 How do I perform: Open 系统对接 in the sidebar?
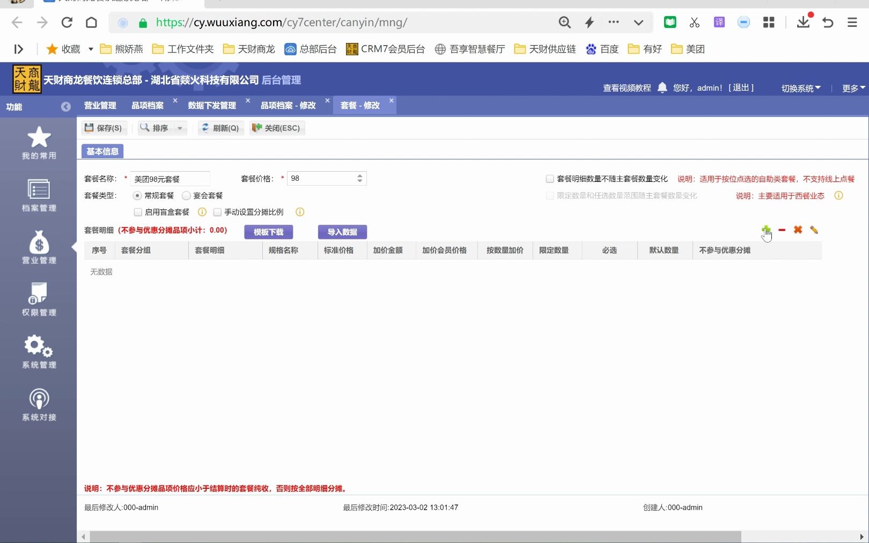[39, 405]
